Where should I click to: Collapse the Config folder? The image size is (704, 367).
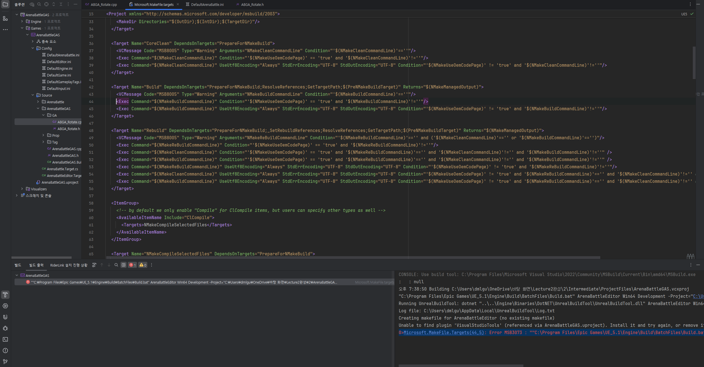click(x=33, y=48)
